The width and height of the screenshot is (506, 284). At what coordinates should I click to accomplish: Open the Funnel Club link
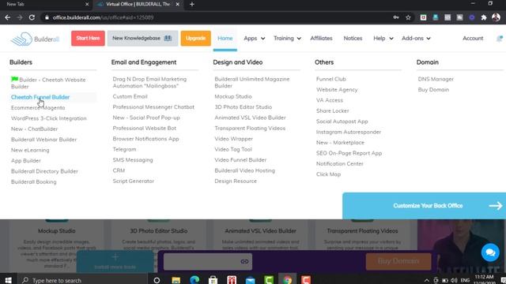tap(330, 79)
